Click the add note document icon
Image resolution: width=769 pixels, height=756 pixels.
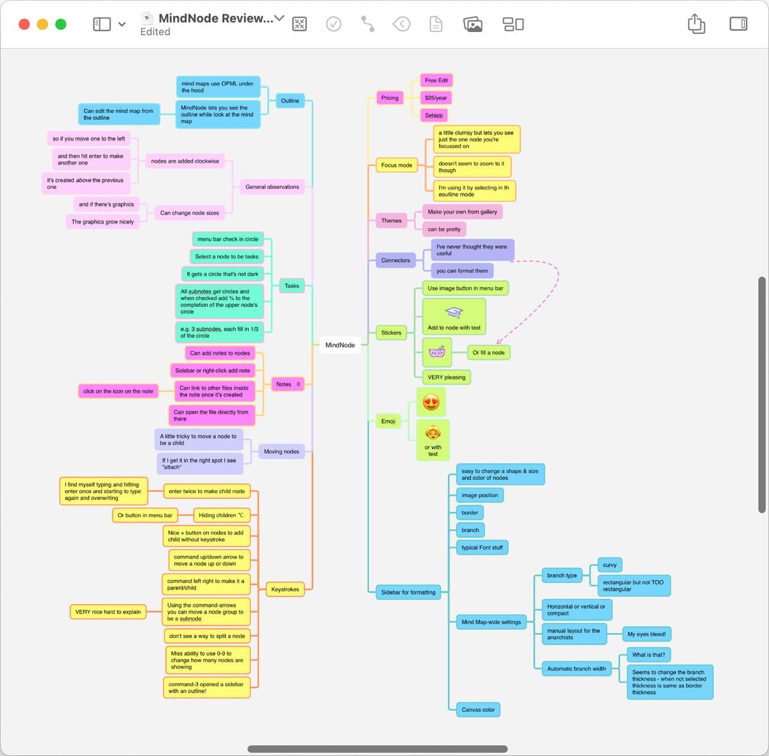tap(436, 24)
